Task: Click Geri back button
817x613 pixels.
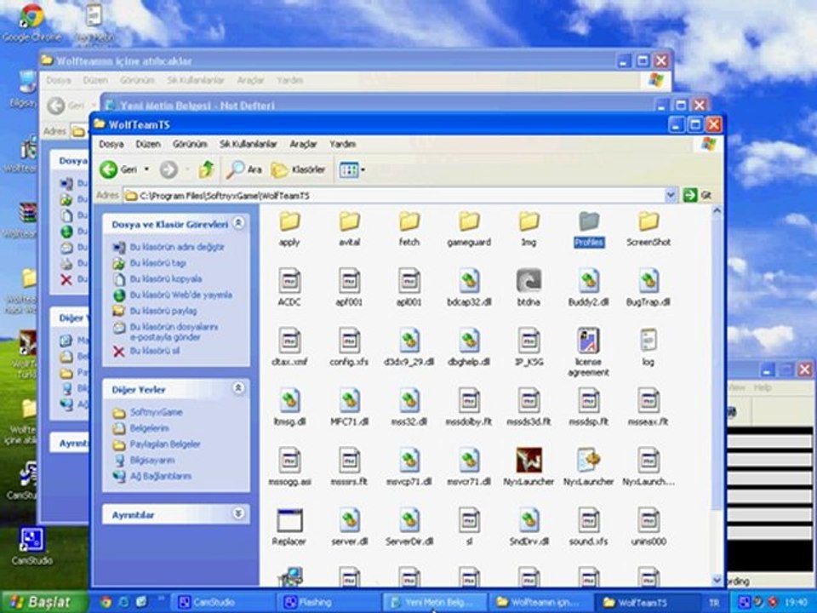Action: (119, 169)
